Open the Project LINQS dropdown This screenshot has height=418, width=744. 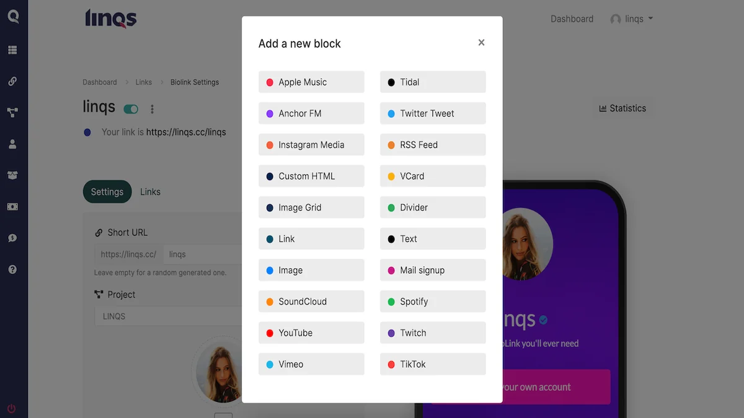pos(168,316)
